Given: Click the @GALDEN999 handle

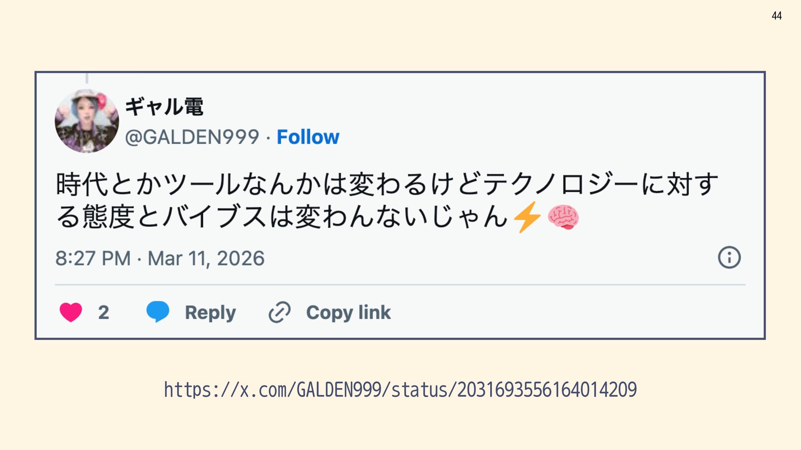Looking at the screenshot, I should point(192,137).
